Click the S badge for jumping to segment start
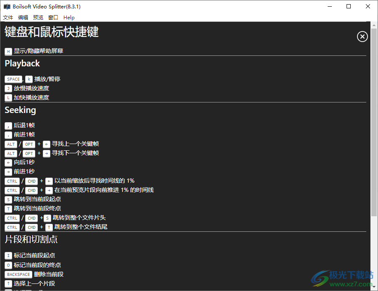The height and width of the screenshot is (291, 378). [8, 199]
